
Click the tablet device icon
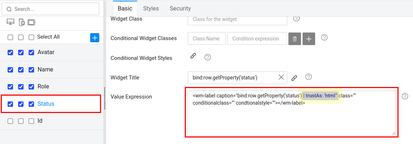click(x=32, y=23)
